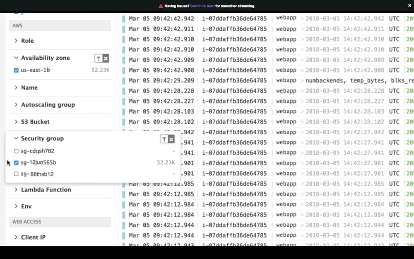Click the blue status bar of the 09:42:42.942 log
Screen dimensions: 414x259
tap(123, 19)
